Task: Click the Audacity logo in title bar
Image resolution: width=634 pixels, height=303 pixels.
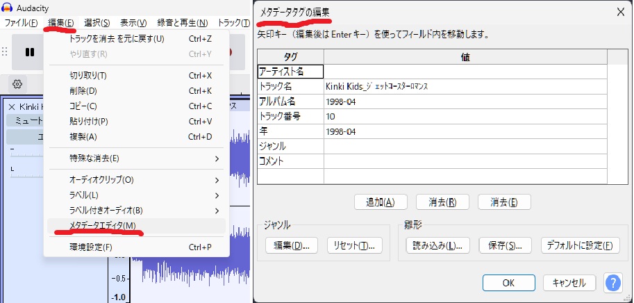Action: [x=8, y=7]
